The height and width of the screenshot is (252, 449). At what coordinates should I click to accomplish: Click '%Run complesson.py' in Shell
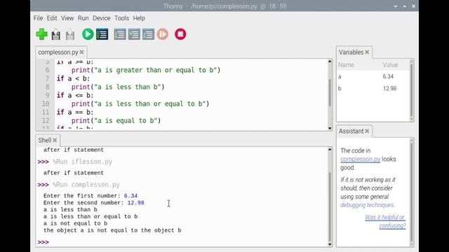[x=86, y=185]
